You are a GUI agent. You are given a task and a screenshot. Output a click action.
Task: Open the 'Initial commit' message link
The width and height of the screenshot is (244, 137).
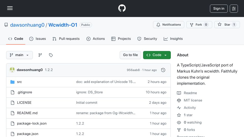(x=87, y=103)
